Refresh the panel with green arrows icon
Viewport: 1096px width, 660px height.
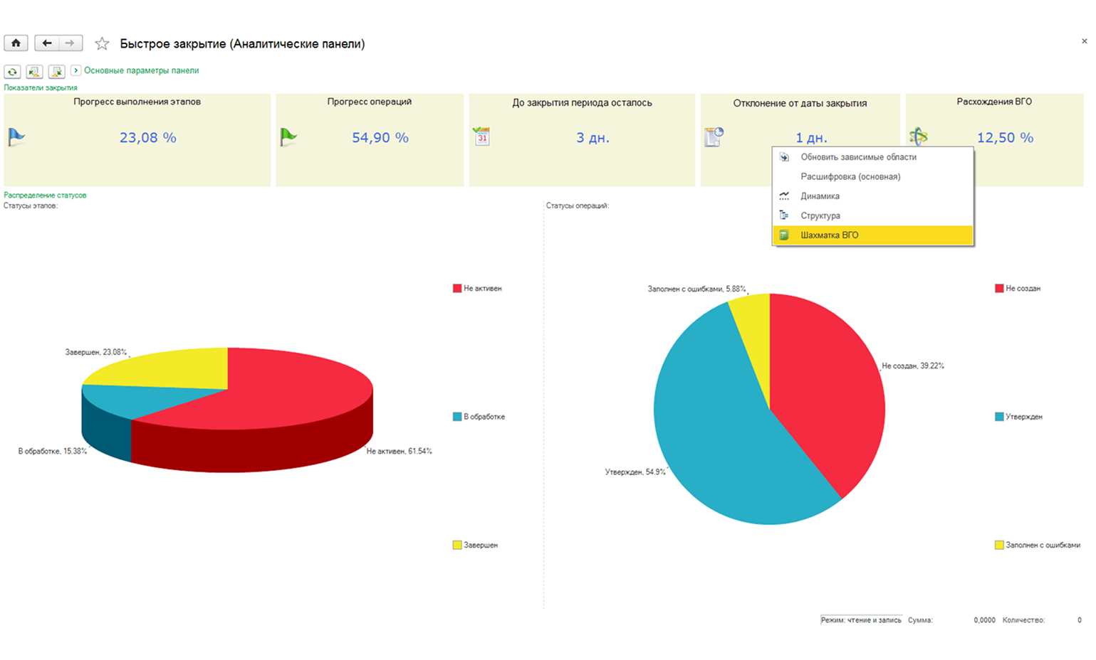click(x=12, y=72)
